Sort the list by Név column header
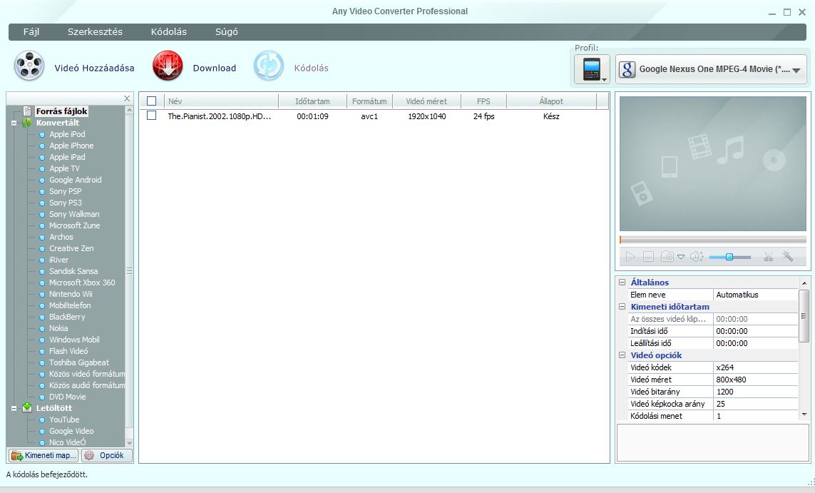Screen dimensions: 815x493 pos(222,101)
